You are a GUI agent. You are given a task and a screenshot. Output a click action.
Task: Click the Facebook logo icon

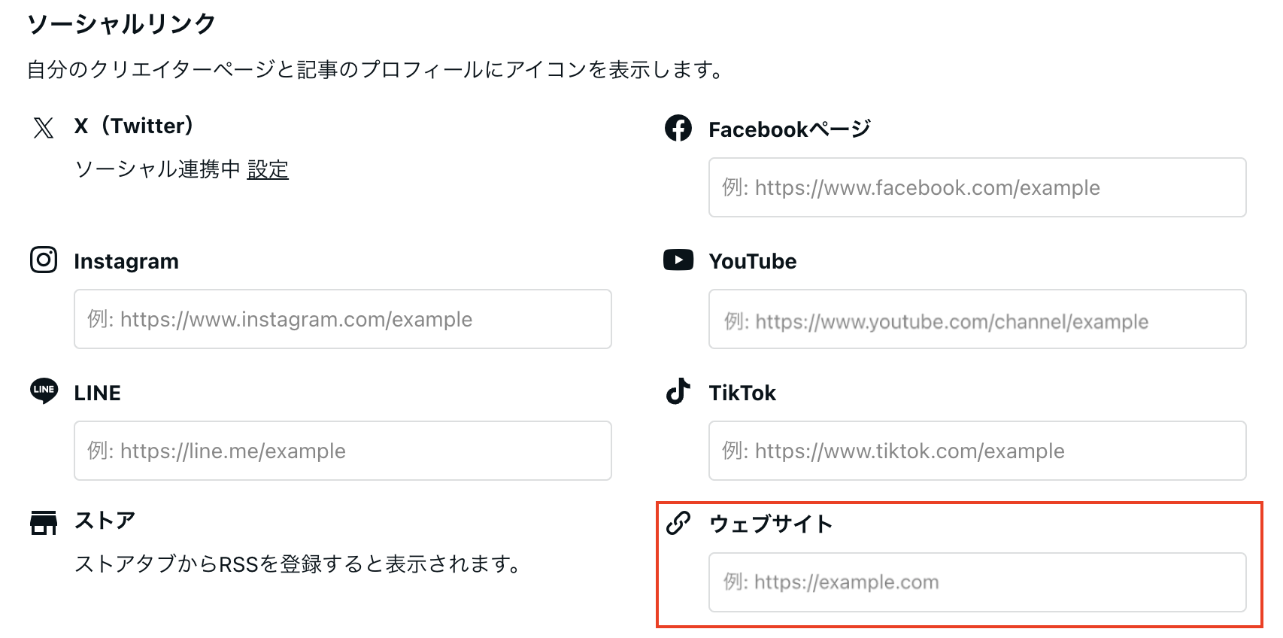coord(678,128)
